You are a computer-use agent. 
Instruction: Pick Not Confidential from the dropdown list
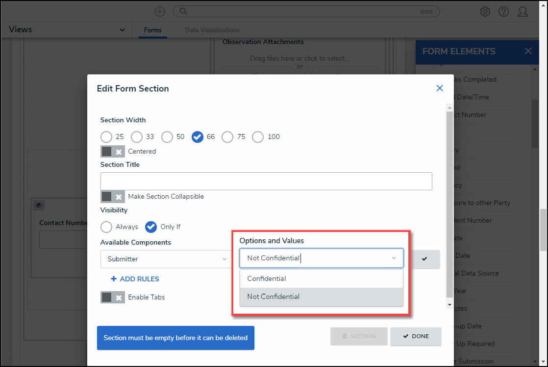pos(322,297)
